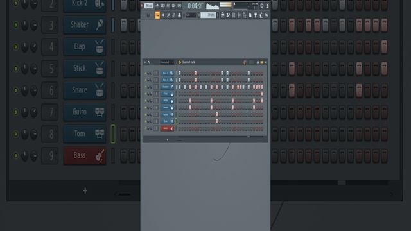This screenshot has width=411, height=231.
Task: Select the large Guiro channel button in background
Action: (x=85, y=112)
